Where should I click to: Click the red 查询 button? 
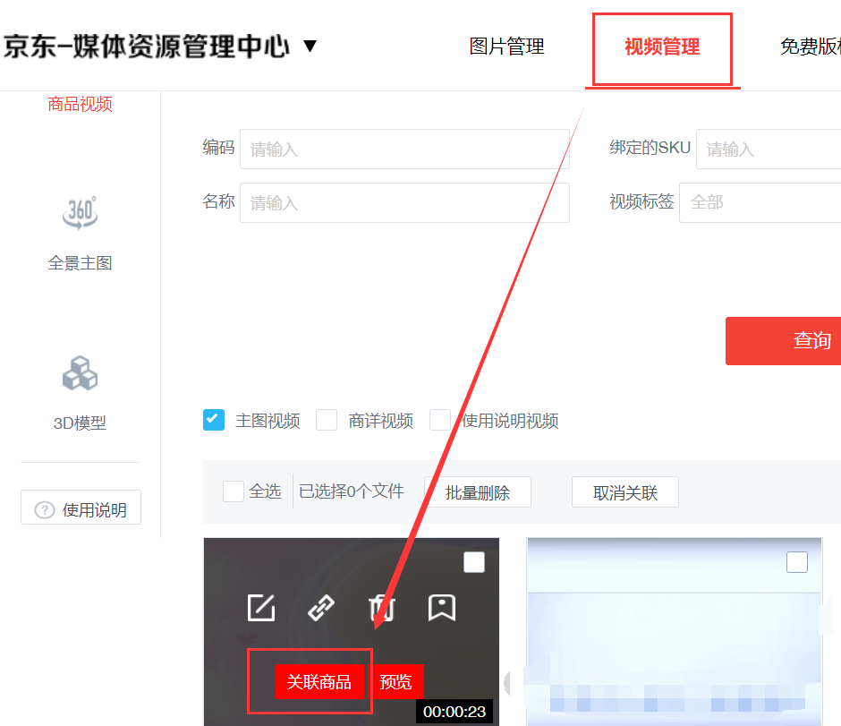tap(783, 341)
